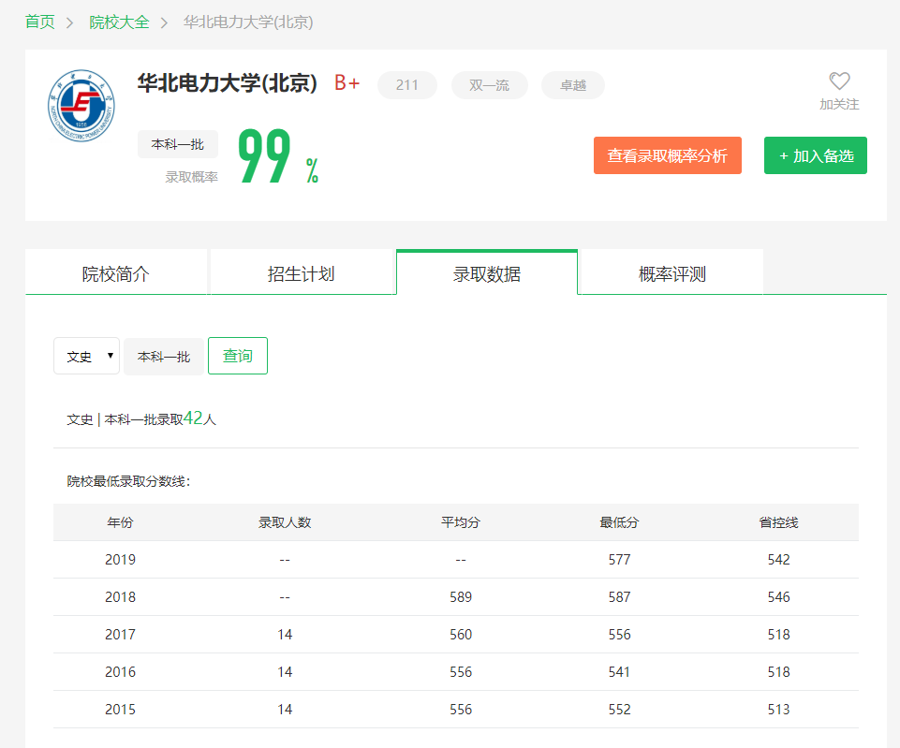The width and height of the screenshot is (900, 748).
Task: Click the 211 tag badge
Action: click(x=407, y=85)
